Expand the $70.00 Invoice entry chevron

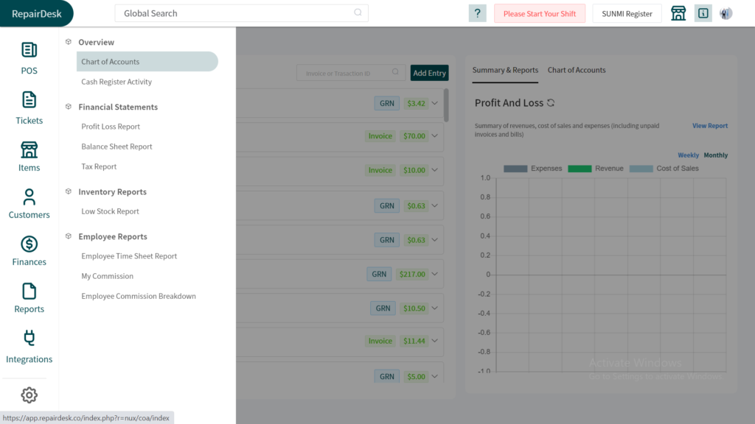click(x=435, y=136)
